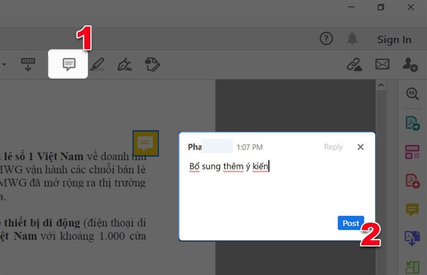Click the 1:07 PM timestamp
Viewport: 427px width, 275px height.
coord(249,147)
